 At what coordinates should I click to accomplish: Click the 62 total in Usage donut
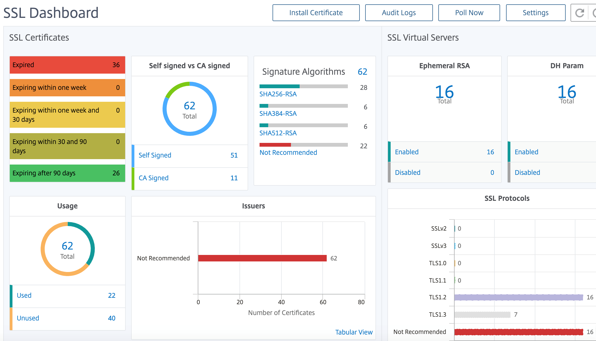pyautogui.click(x=67, y=246)
